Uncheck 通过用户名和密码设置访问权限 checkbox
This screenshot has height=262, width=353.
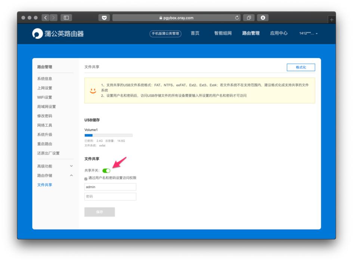[x=86, y=179]
